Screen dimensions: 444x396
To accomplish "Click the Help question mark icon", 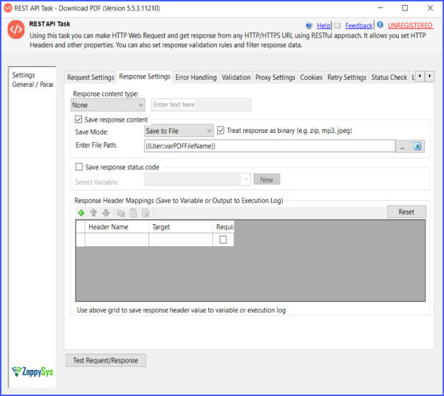I will pyautogui.click(x=309, y=25).
